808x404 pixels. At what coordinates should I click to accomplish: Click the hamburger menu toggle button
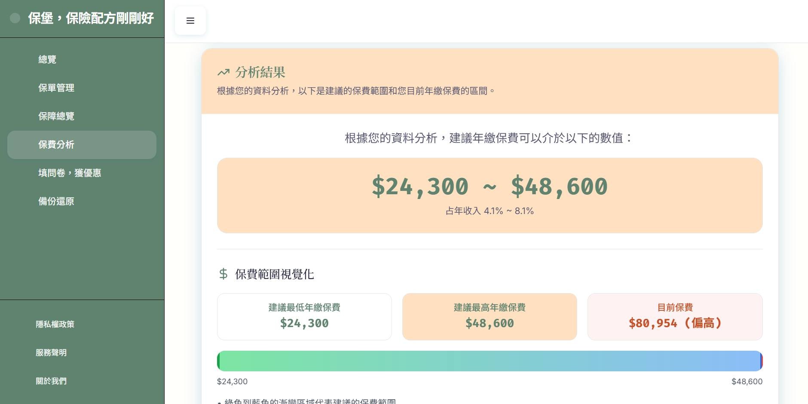pos(190,21)
